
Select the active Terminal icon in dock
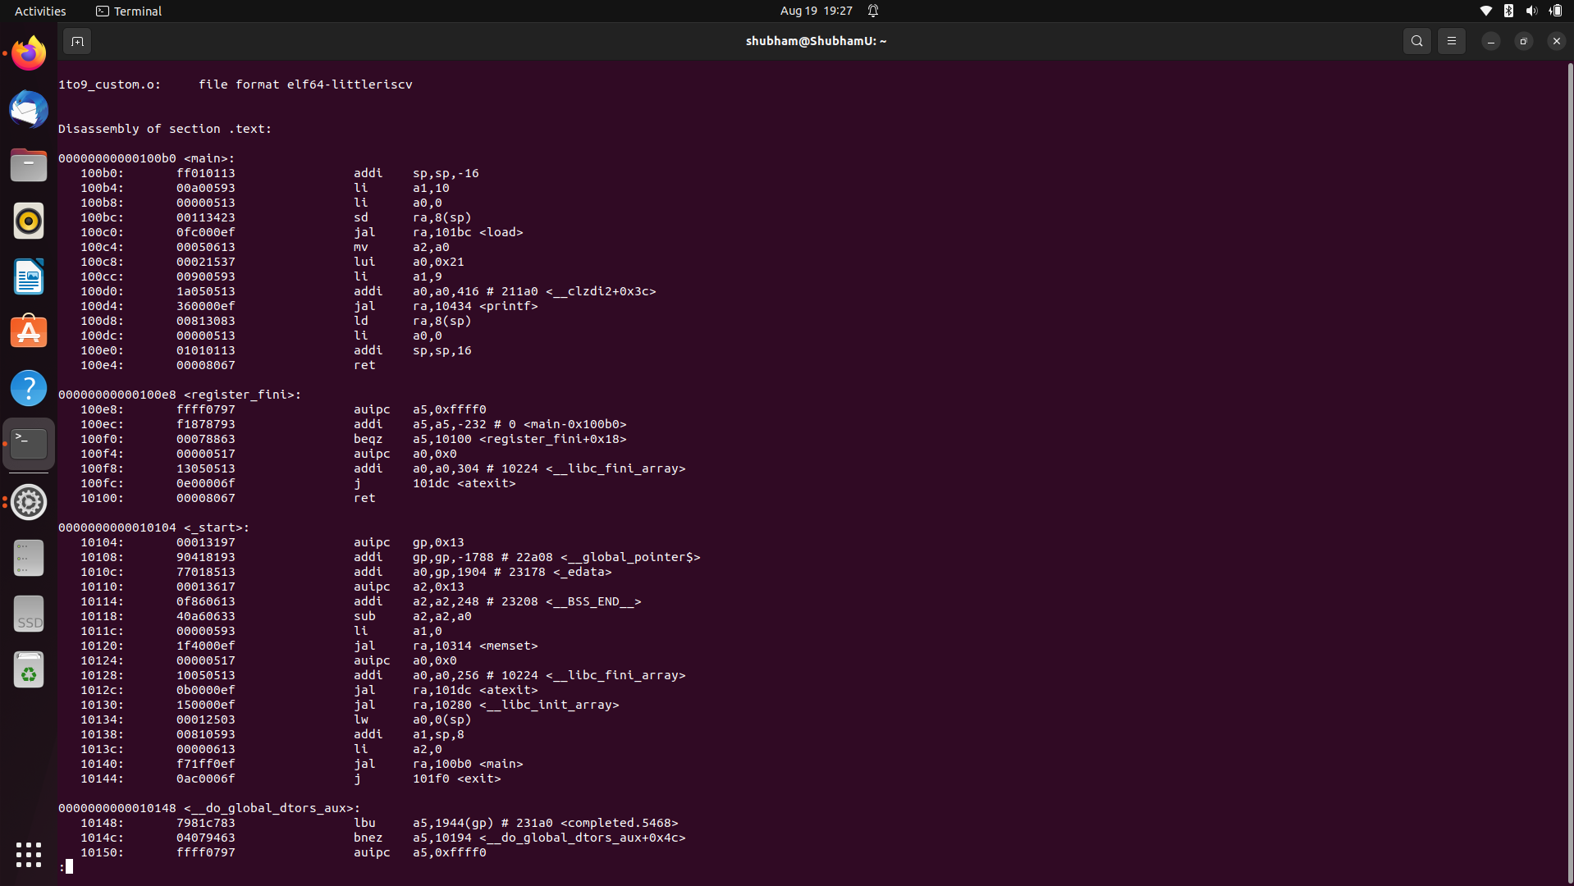click(28, 443)
